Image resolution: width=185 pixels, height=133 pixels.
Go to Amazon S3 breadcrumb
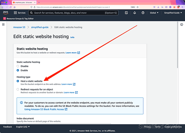click(x=19, y=27)
